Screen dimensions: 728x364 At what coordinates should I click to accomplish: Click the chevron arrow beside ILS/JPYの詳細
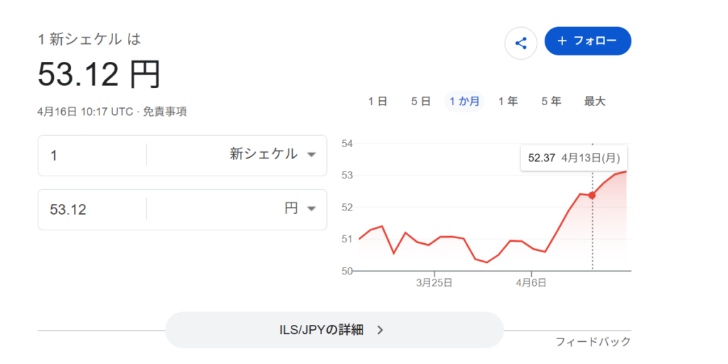[x=380, y=330]
